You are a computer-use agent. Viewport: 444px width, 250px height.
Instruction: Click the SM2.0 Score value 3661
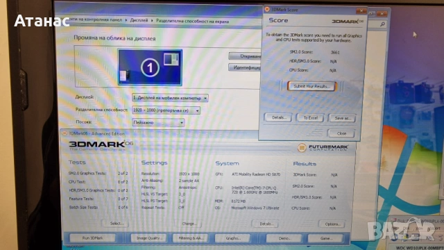coord(335,52)
